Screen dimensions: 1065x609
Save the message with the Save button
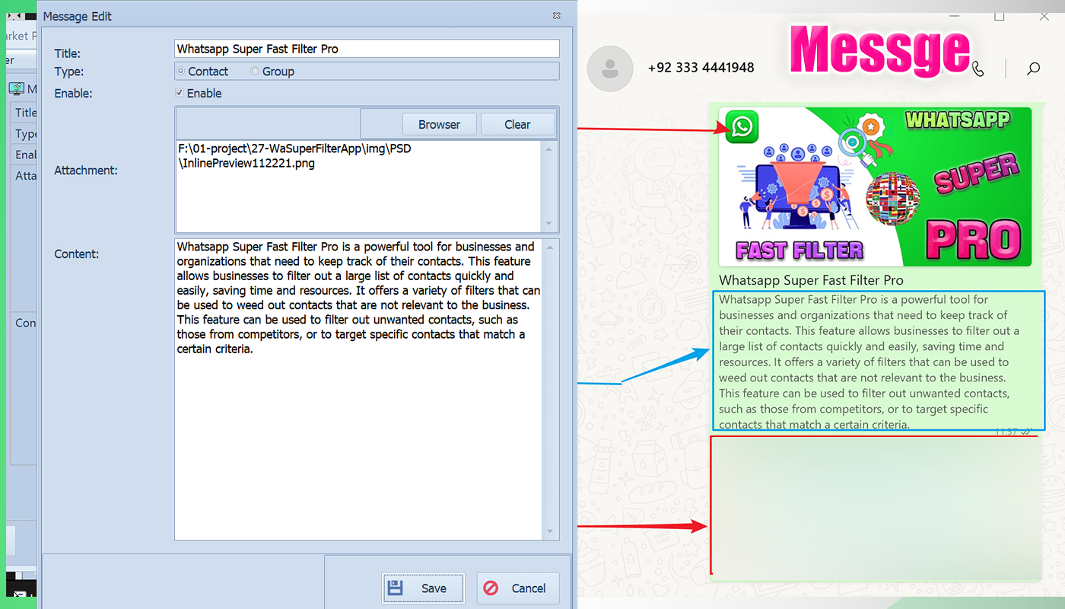click(x=423, y=588)
